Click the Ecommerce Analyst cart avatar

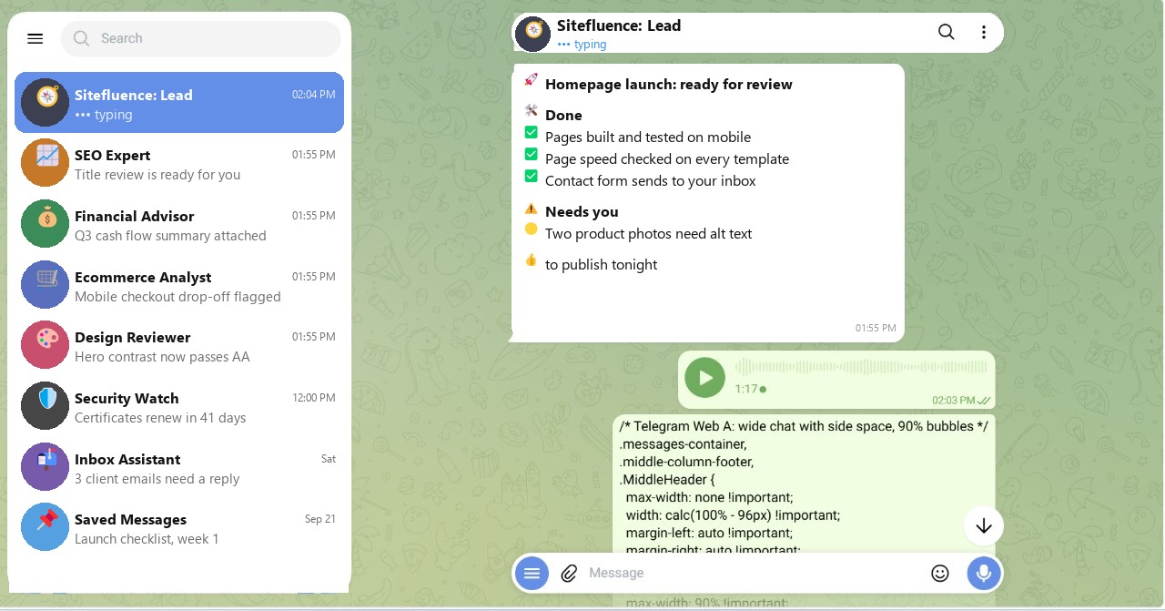[x=46, y=285]
